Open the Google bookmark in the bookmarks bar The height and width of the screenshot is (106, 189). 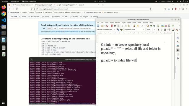click(x=23, y=12)
